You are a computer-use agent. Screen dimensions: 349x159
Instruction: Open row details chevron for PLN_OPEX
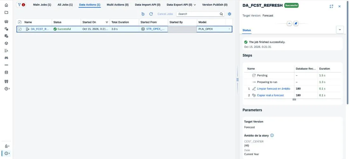click(x=229, y=29)
